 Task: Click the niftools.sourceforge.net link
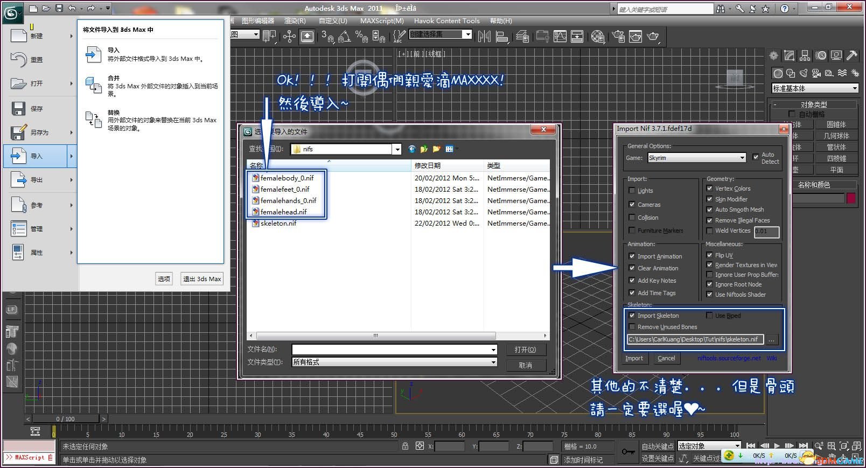[729, 358]
